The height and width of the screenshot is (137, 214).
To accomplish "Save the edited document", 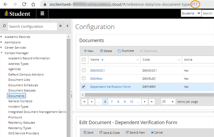I will 89,132.
